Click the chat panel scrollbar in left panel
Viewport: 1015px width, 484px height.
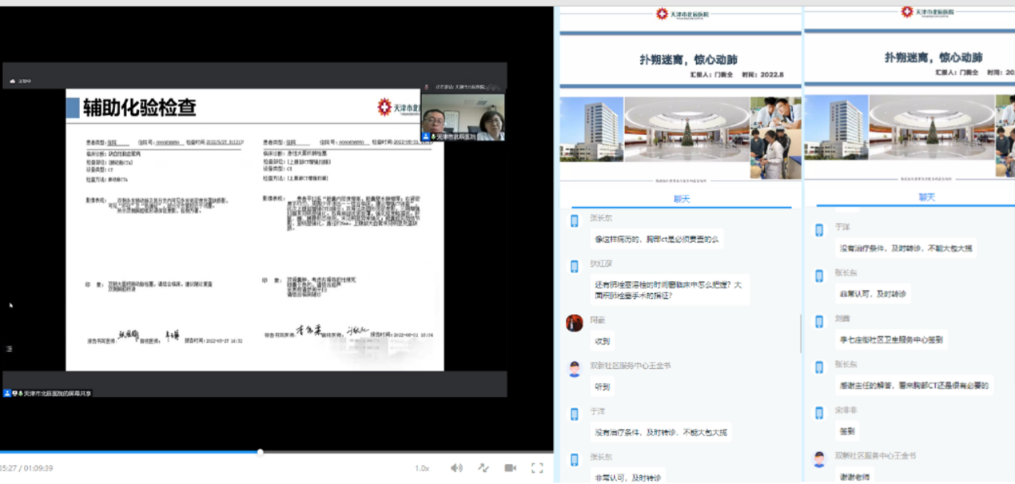tap(800, 333)
